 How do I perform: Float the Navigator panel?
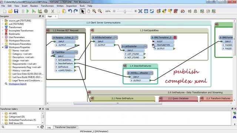click(x=40, y=16)
